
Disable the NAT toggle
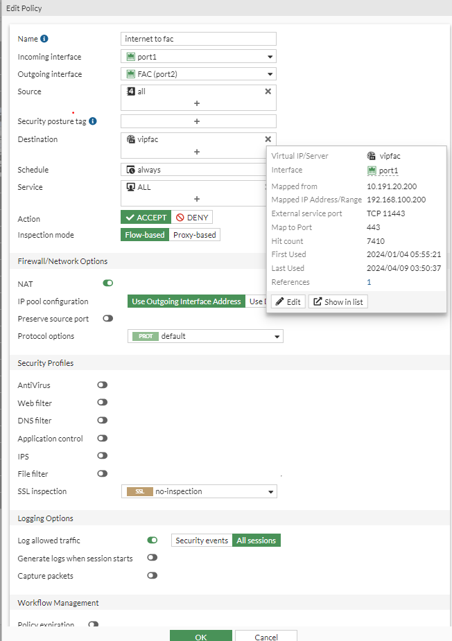108,283
